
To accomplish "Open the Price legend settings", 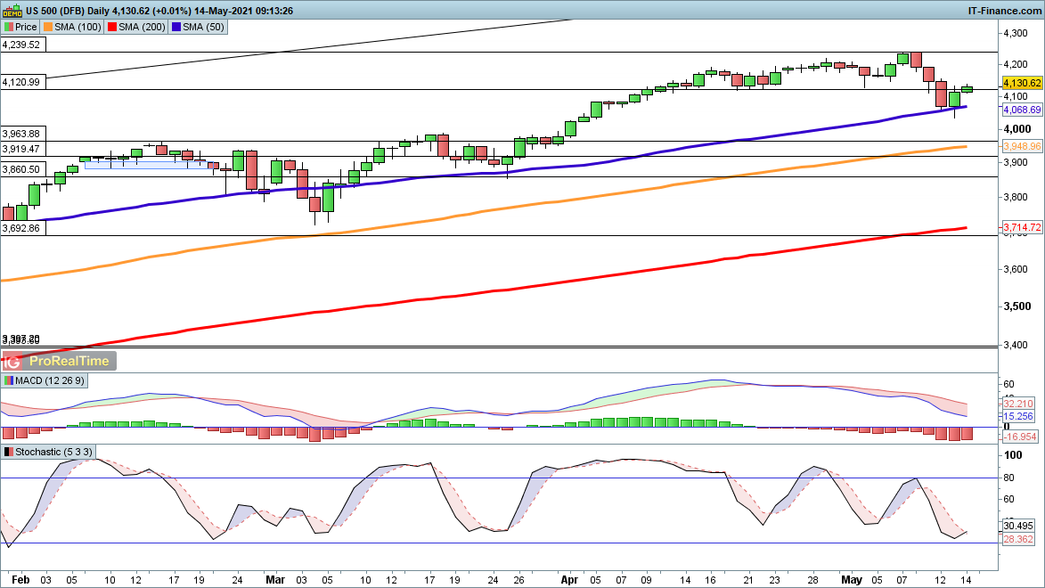I will point(20,27).
